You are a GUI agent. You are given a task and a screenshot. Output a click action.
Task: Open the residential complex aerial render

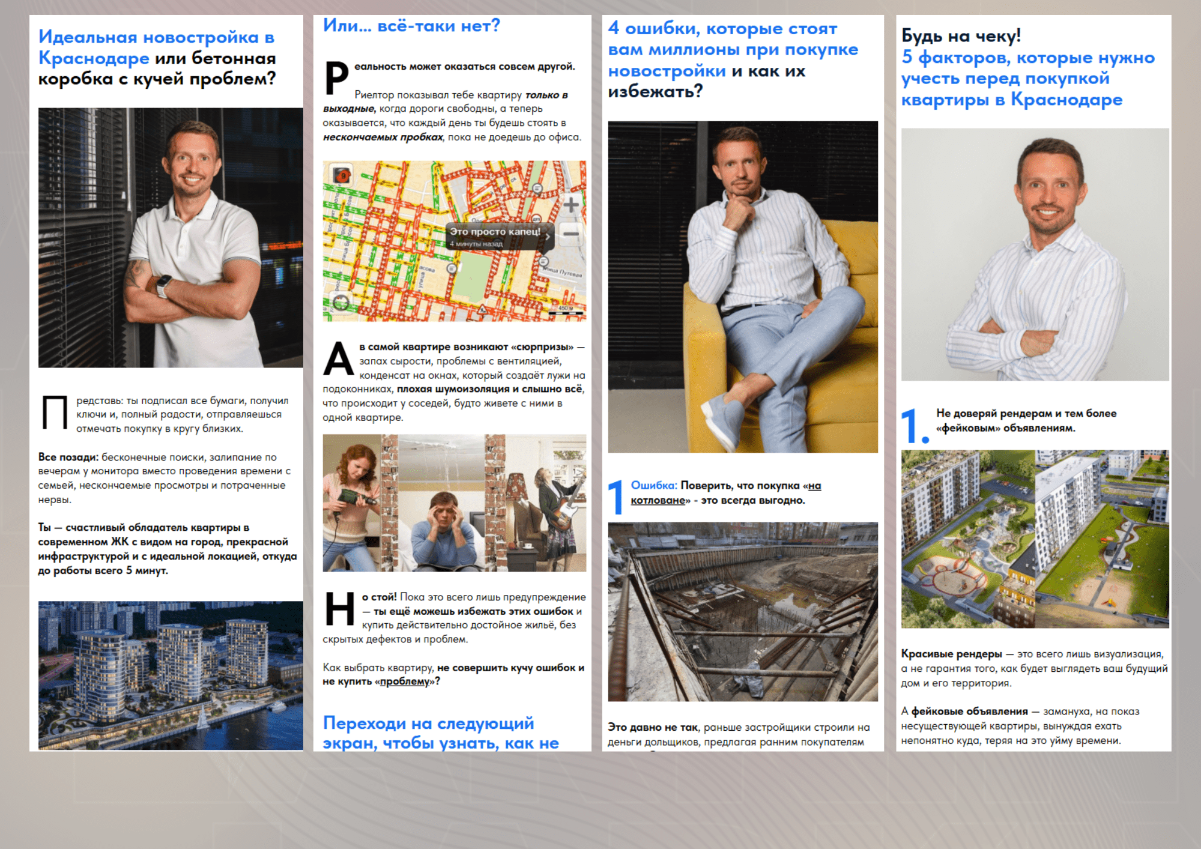(x=1035, y=539)
